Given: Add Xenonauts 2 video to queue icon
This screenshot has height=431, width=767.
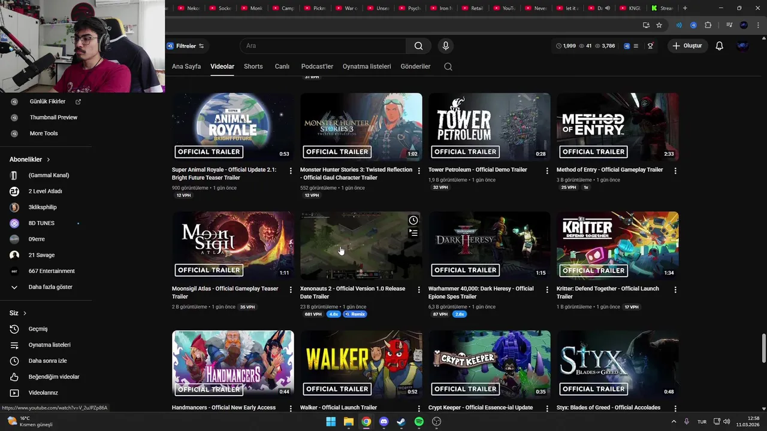Looking at the screenshot, I should (x=413, y=233).
